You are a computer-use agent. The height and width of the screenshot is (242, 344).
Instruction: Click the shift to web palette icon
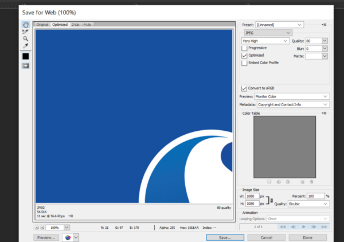(279, 182)
